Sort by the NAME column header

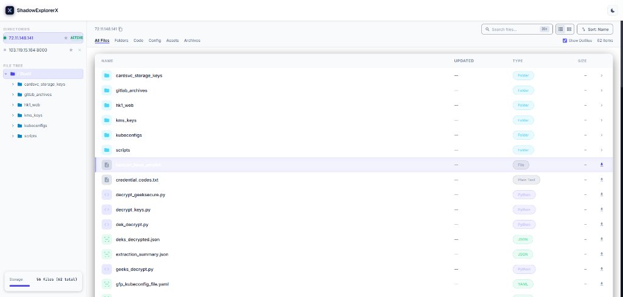(107, 61)
